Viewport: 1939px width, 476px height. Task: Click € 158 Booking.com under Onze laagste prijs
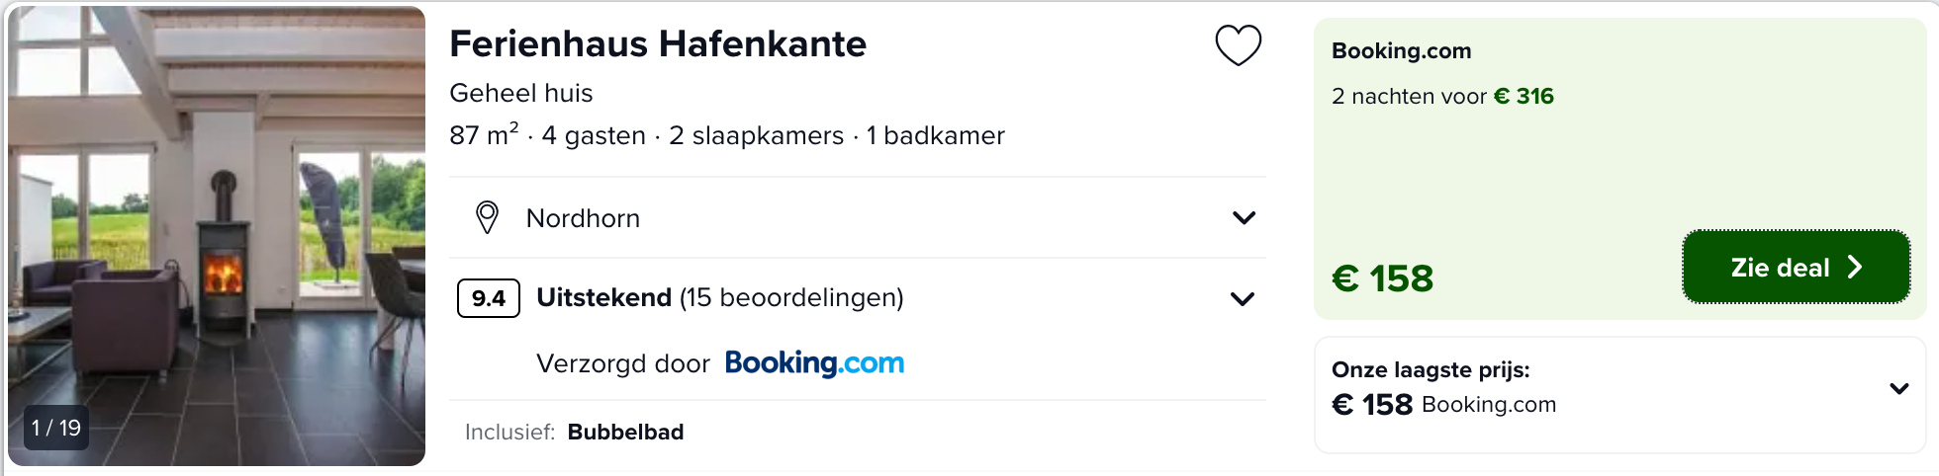pos(1443,404)
